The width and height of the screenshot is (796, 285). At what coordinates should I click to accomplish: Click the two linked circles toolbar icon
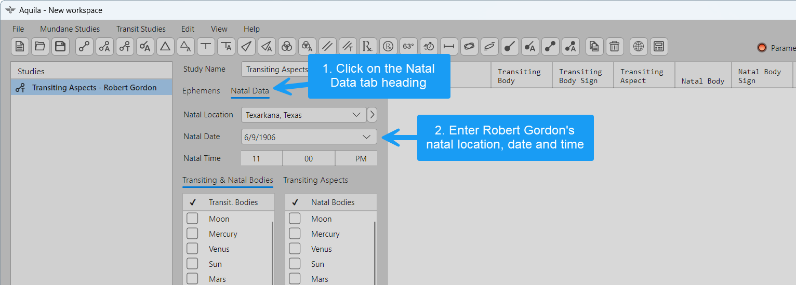pos(84,46)
